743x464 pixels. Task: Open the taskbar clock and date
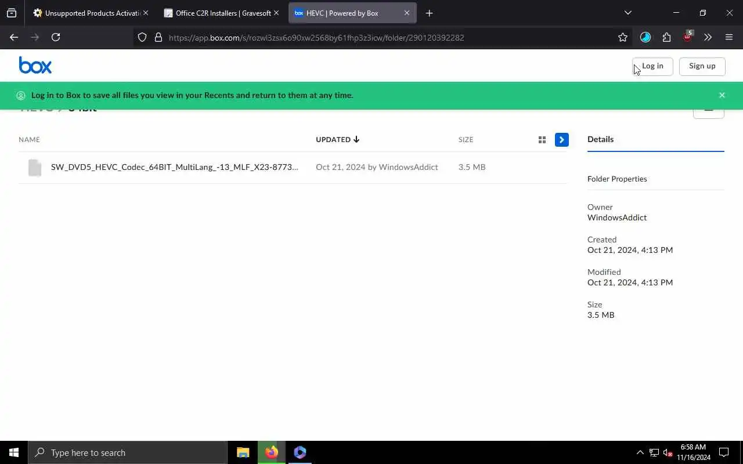[x=693, y=452]
